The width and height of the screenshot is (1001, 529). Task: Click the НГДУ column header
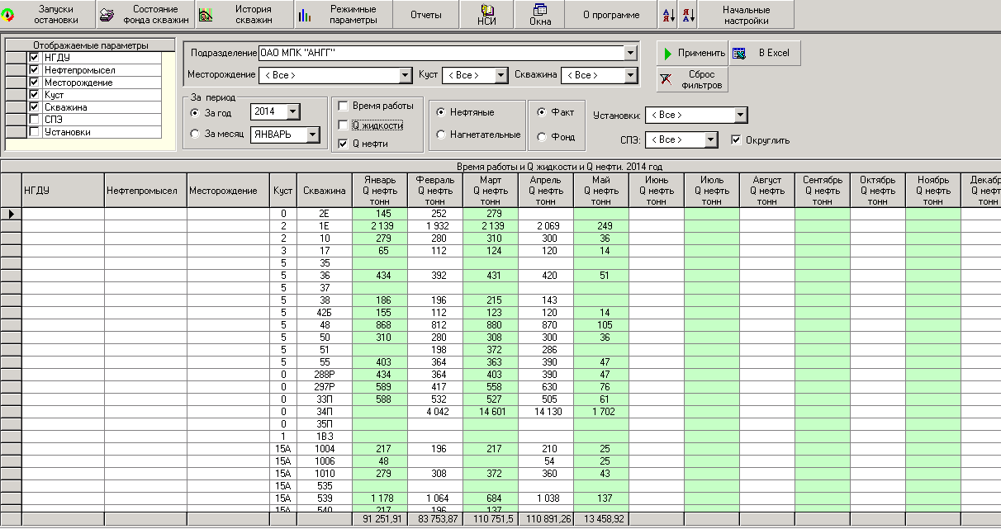[x=63, y=191]
